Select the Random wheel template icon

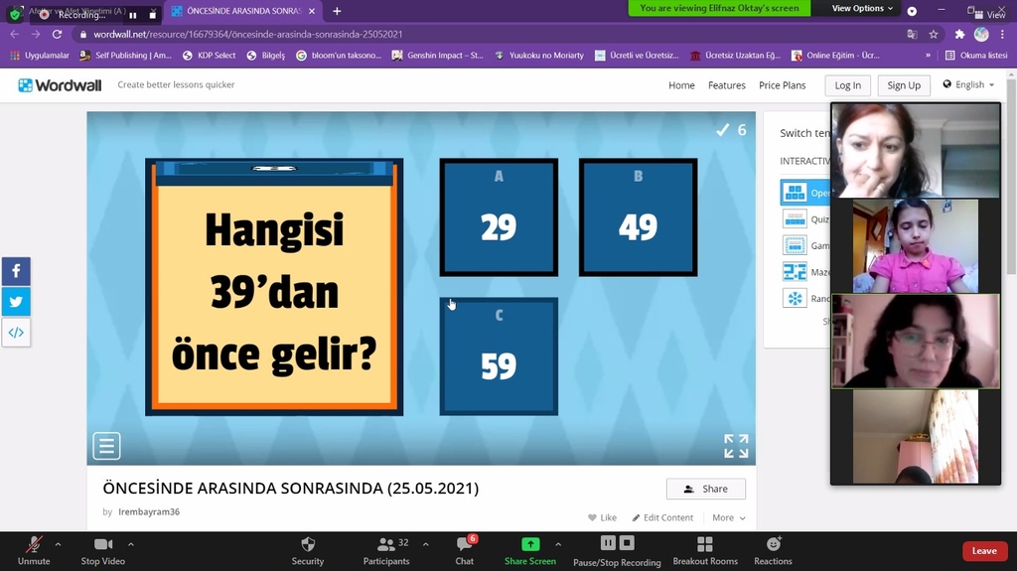[x=795, y=299]
